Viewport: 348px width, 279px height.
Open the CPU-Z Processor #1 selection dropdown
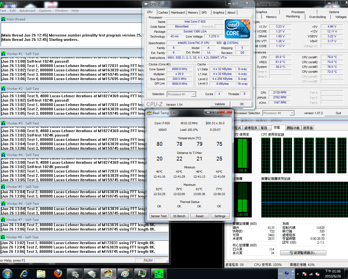pyautogui.click(x=181, y=94)
